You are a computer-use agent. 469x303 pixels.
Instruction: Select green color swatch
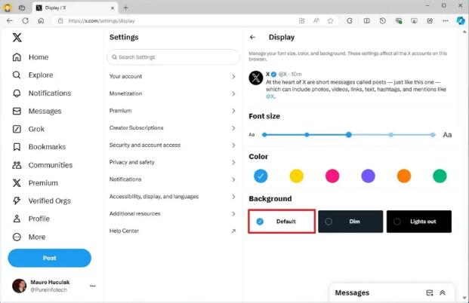point(440,176)
